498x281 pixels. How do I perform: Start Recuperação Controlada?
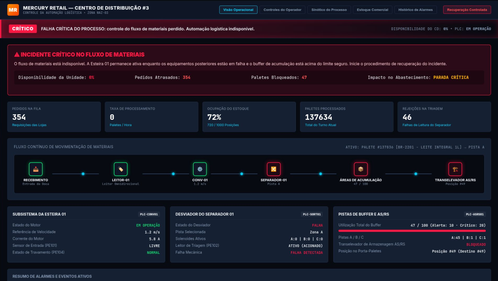[x=467, y=10]
